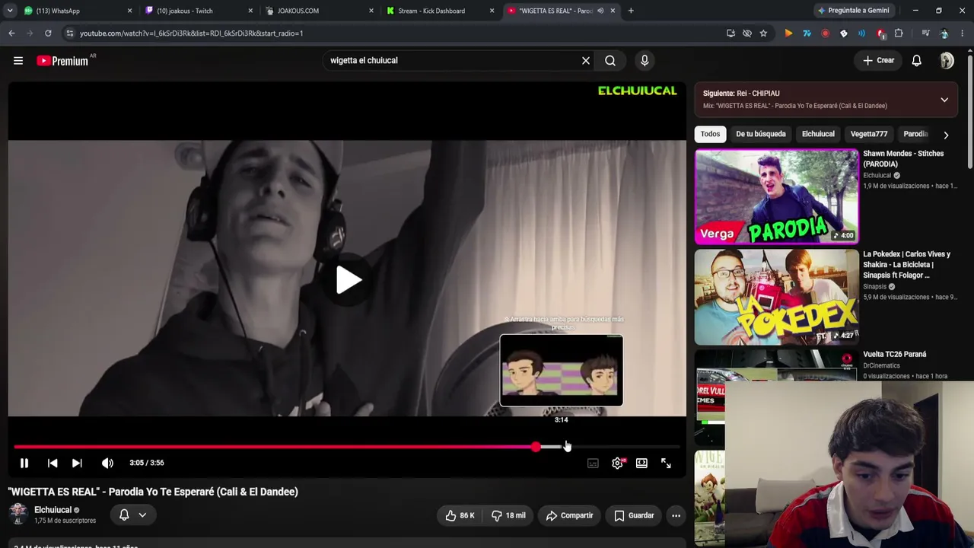Open La Pokedex video thumbnail

(776, 297)
